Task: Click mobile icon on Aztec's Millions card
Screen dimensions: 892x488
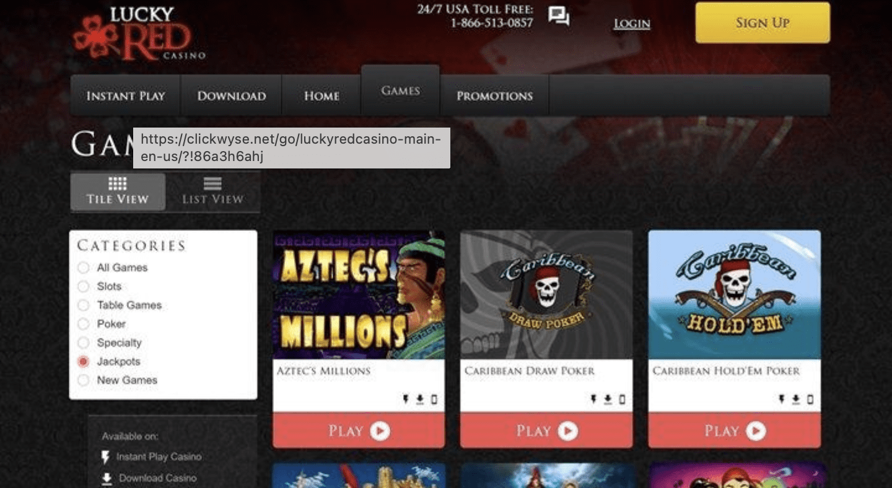Action: (x=434, y=399)
